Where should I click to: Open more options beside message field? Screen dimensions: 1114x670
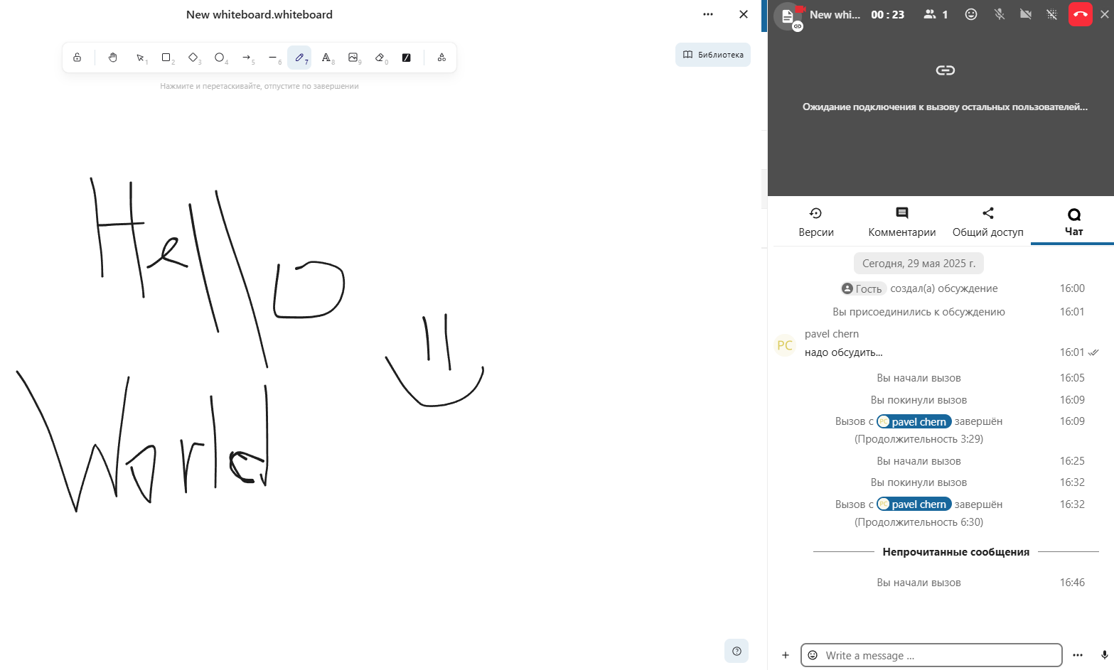click(1078, 655)
